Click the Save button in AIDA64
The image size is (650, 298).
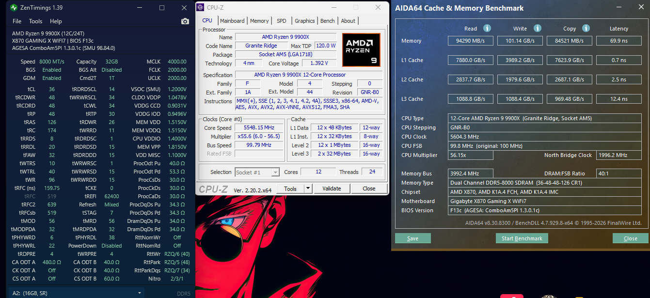tap(413, 238)
